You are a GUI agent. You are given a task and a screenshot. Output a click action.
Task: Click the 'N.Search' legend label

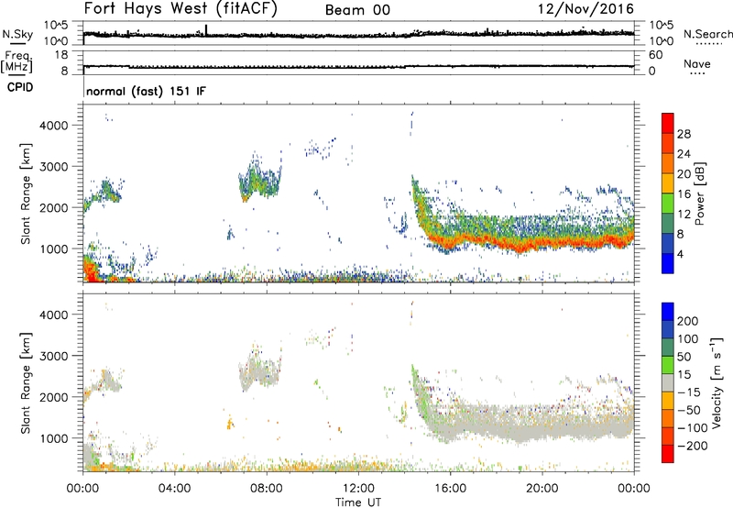[x=708, y=34]
